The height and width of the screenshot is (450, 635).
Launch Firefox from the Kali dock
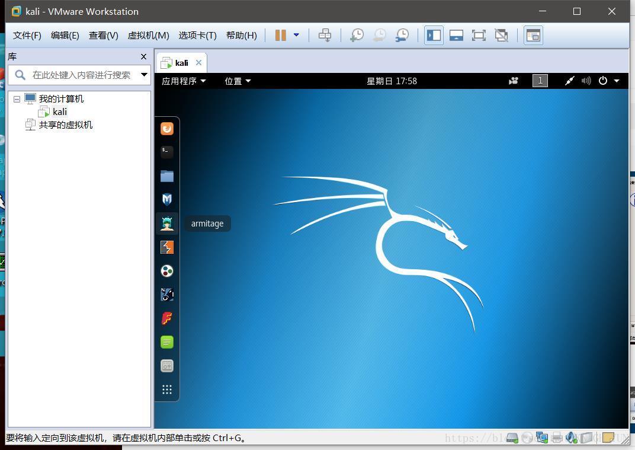167,129
